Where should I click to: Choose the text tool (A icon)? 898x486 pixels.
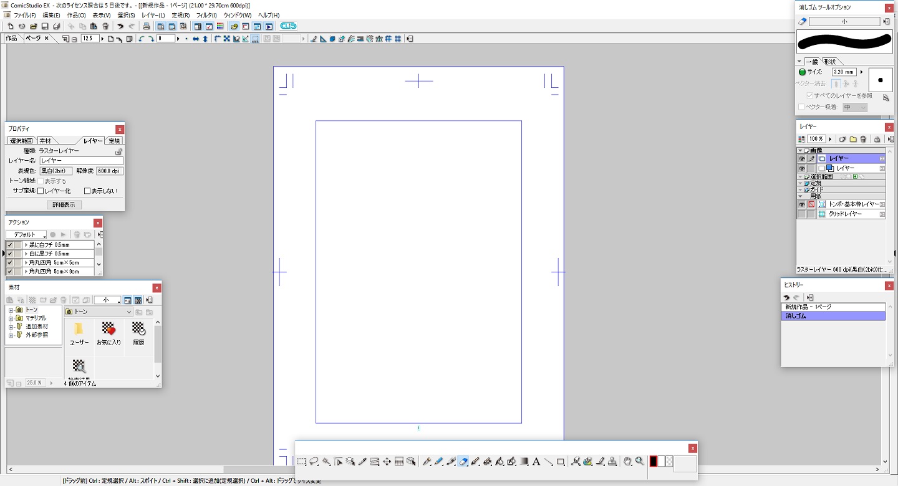[x=536, y=462]
